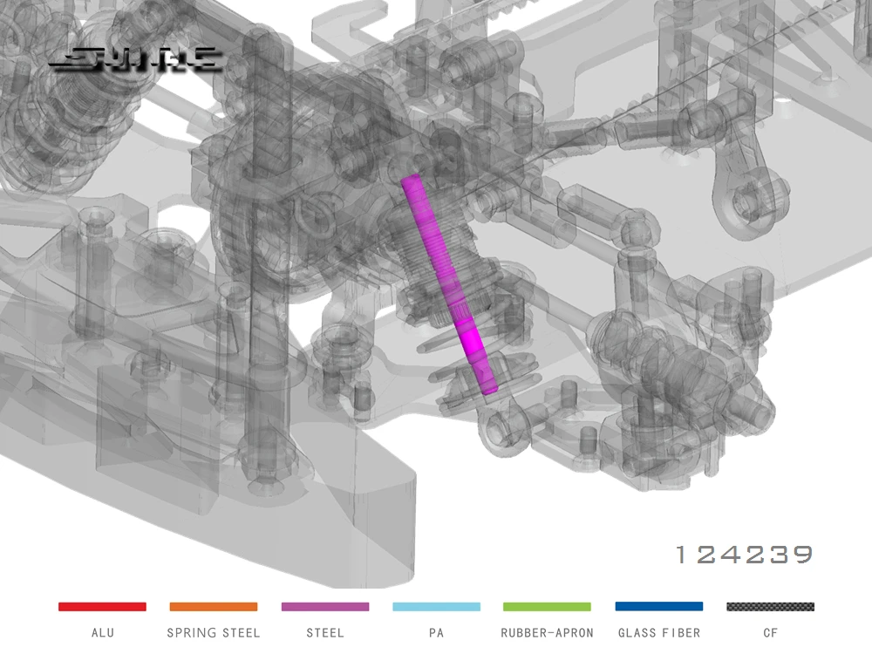
Task: Click the CF legend label
Action: coord(770,633)
